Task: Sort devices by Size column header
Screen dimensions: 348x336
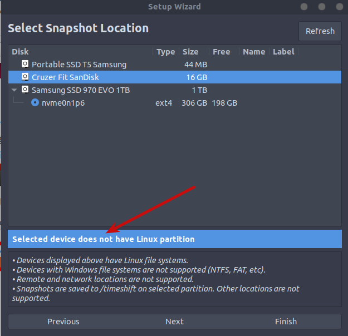Action: click(x=190, y=52)
